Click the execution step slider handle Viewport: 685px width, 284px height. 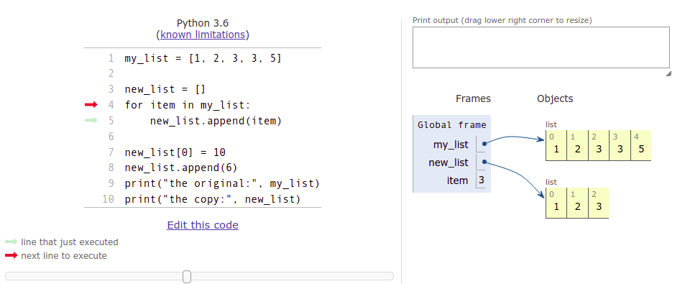click(187, 276)
